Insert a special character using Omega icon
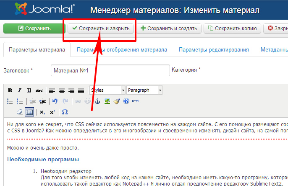This screenshot has height=186, width=288. tap(65, 112)
